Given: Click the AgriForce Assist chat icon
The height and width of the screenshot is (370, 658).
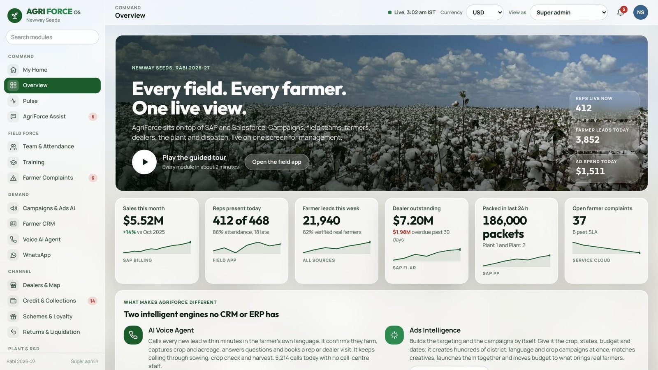Looking at the screenshot, I should coord(14,117).
